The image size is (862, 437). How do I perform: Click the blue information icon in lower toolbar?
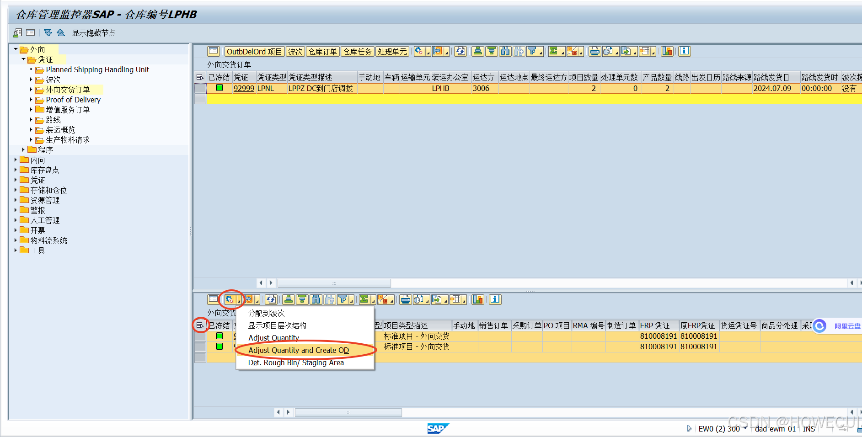(495, 299)
